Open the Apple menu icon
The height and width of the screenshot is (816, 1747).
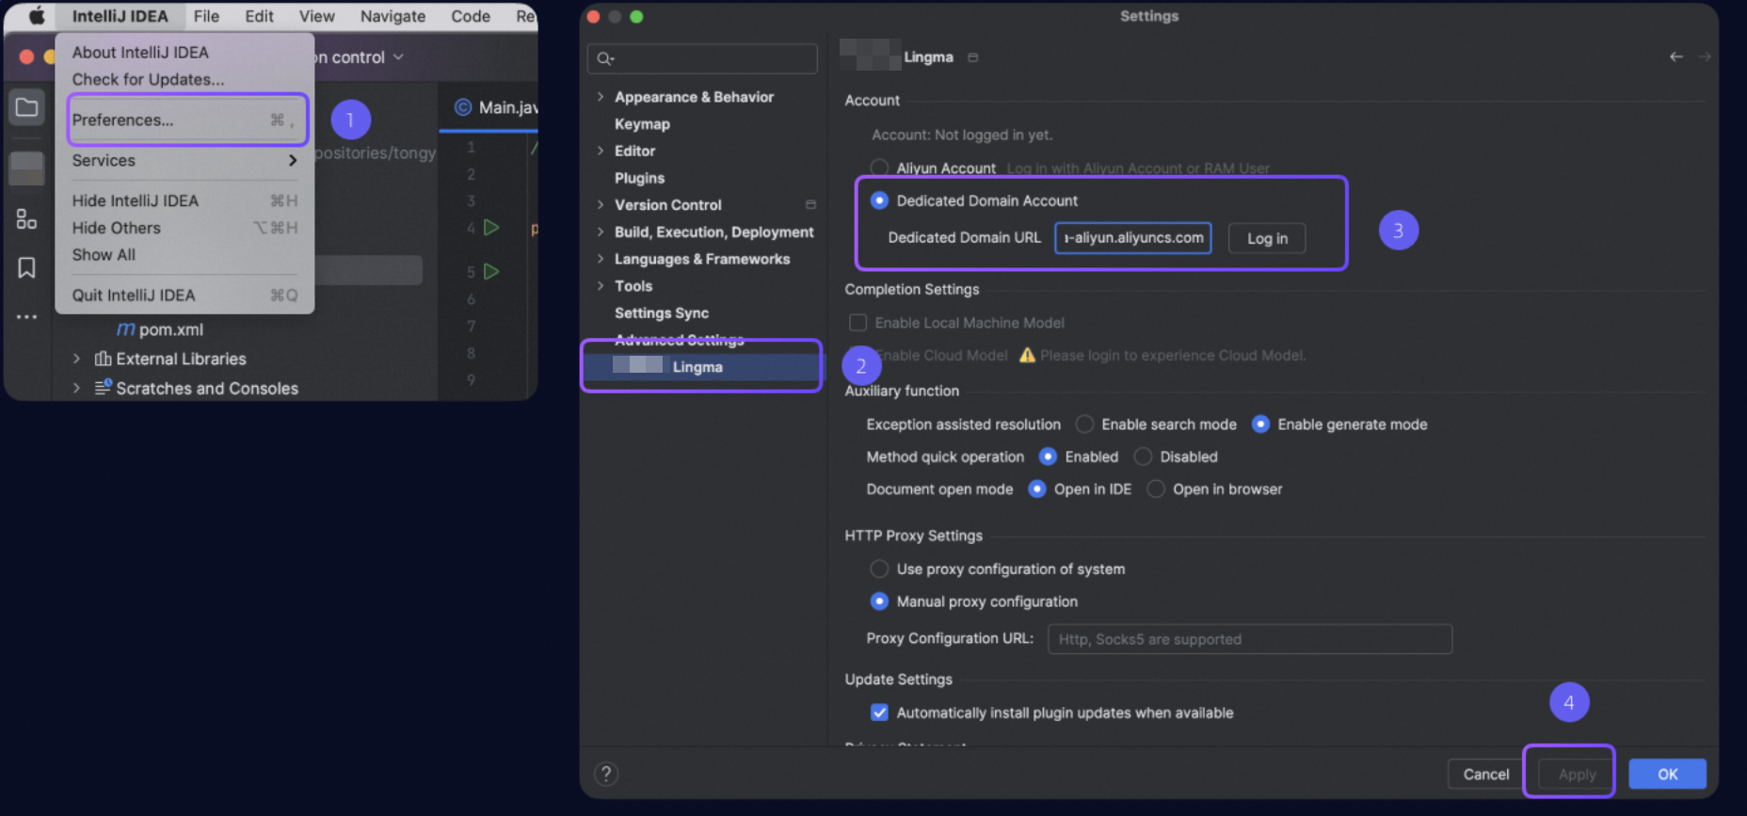tap(36, 16)
